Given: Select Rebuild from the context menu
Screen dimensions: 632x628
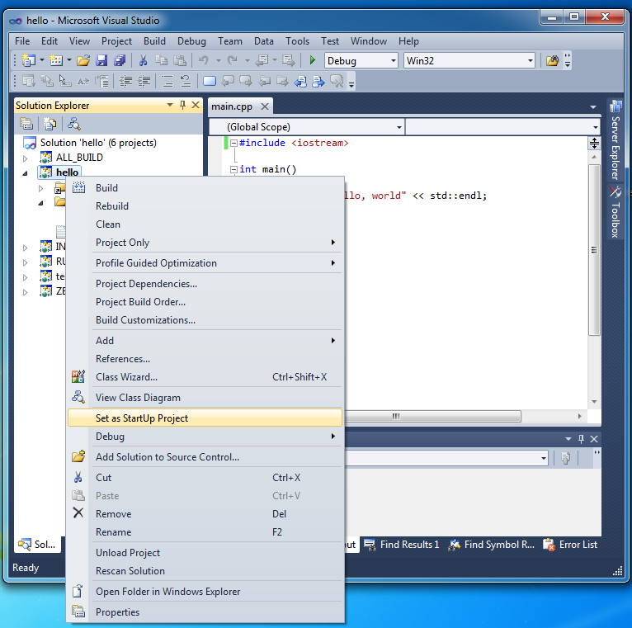Looking at the screenshot, I should (x=112, y=206).
